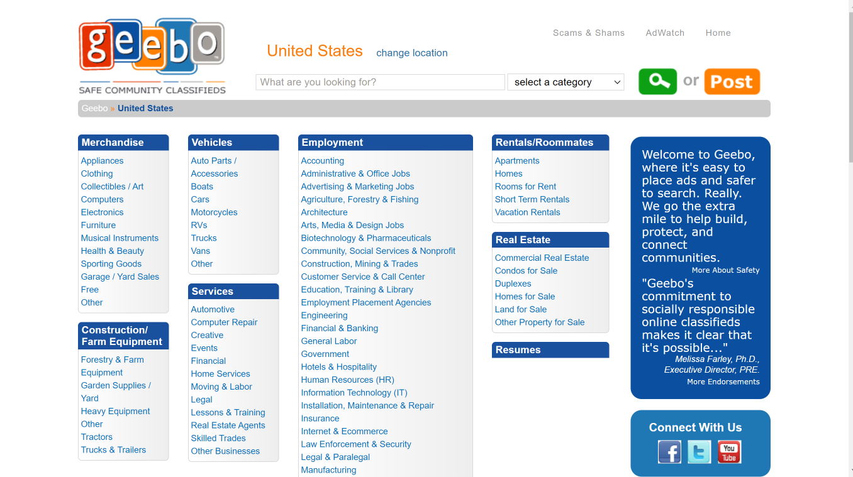The height and width of the screenshot is (477, 853).
Task: Browse Hotels & Hospitality jobs
Action: point(338,367)
